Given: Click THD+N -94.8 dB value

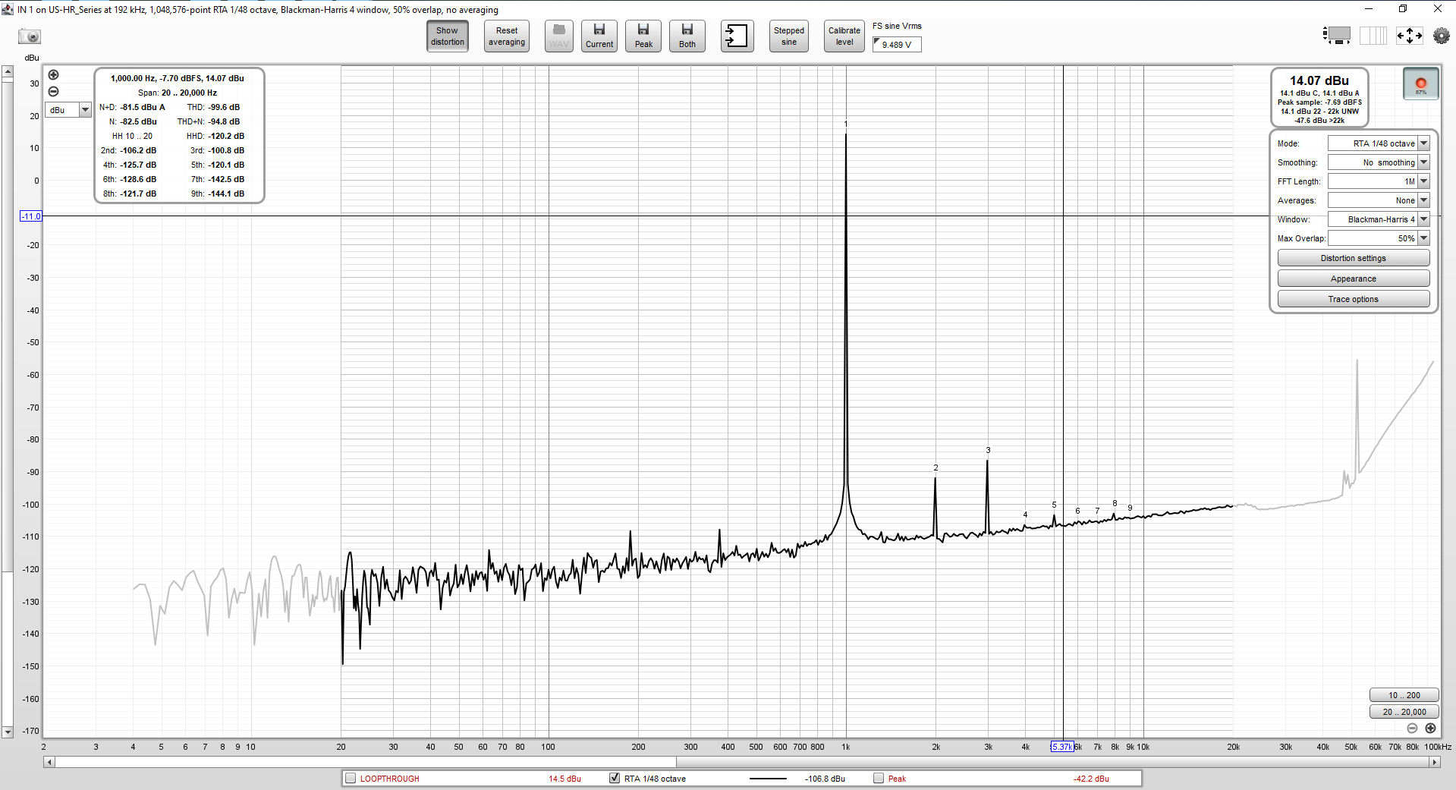Looking at the screenshot, I should point(224,121).
